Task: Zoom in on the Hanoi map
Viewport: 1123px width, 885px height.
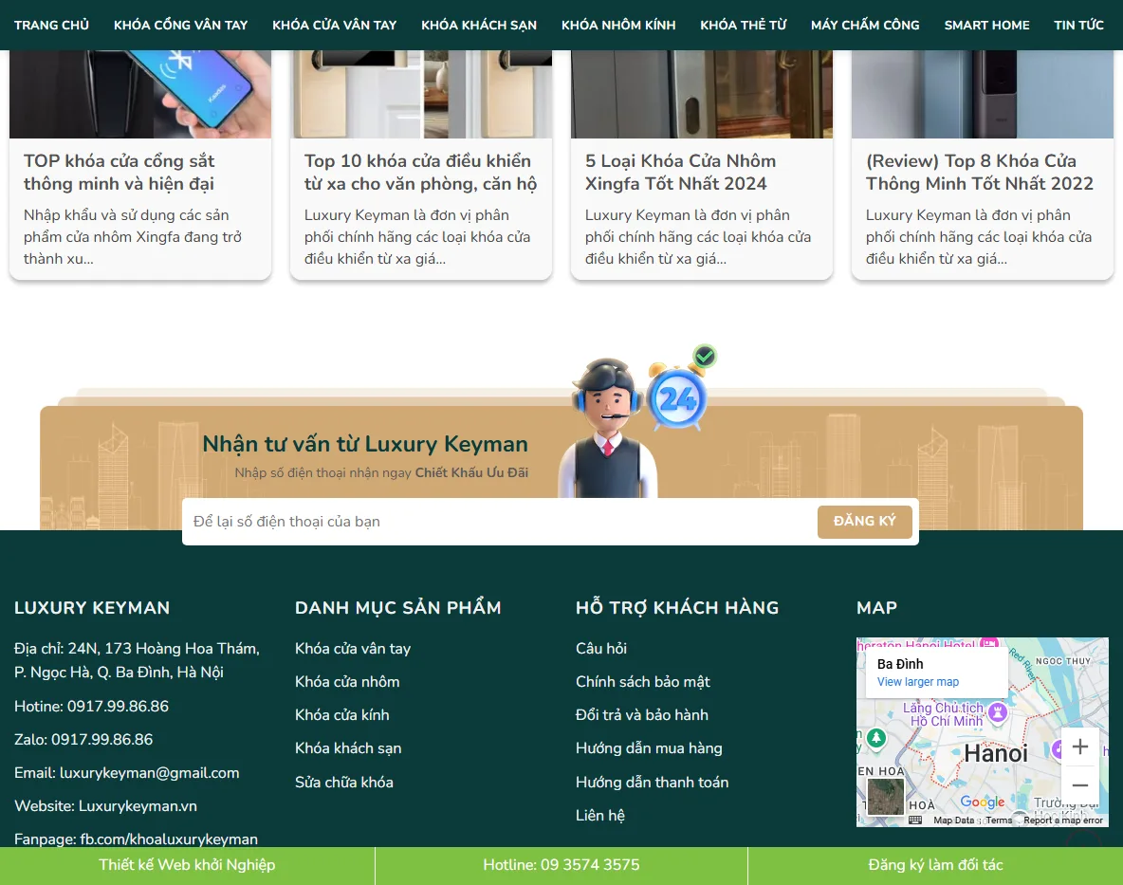Action: pyautogui.click(x=1080, y=747)
